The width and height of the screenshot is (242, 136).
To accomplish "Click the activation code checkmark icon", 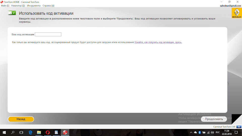I will pyautogui.click(x=12, y=13).
